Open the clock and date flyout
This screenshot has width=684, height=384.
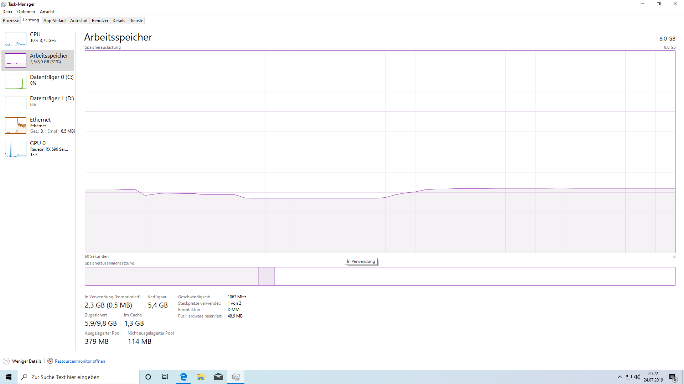pos(653,377)
